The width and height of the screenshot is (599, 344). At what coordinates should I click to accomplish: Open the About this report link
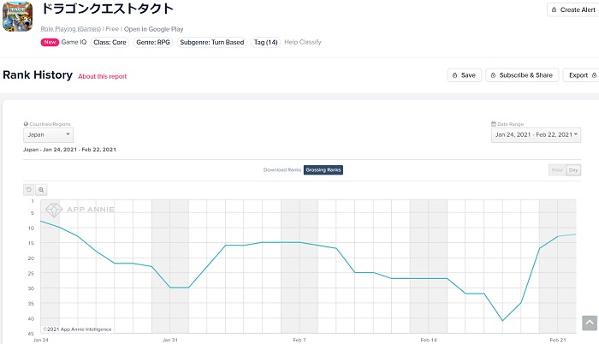(103, 76)
